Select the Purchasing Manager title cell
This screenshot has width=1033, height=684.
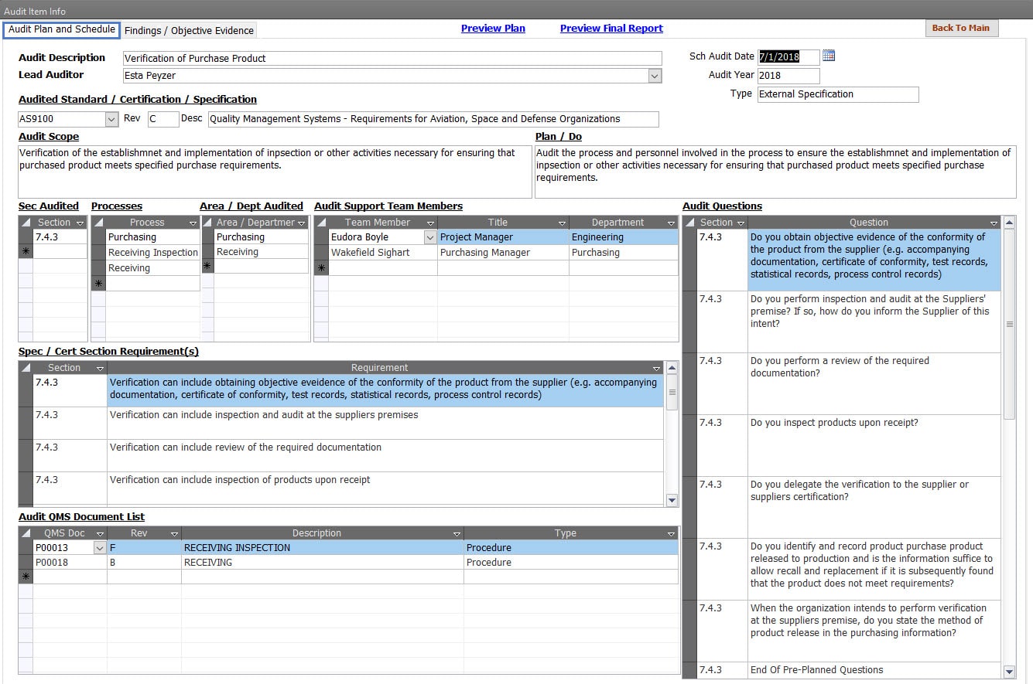pos(503,253)
